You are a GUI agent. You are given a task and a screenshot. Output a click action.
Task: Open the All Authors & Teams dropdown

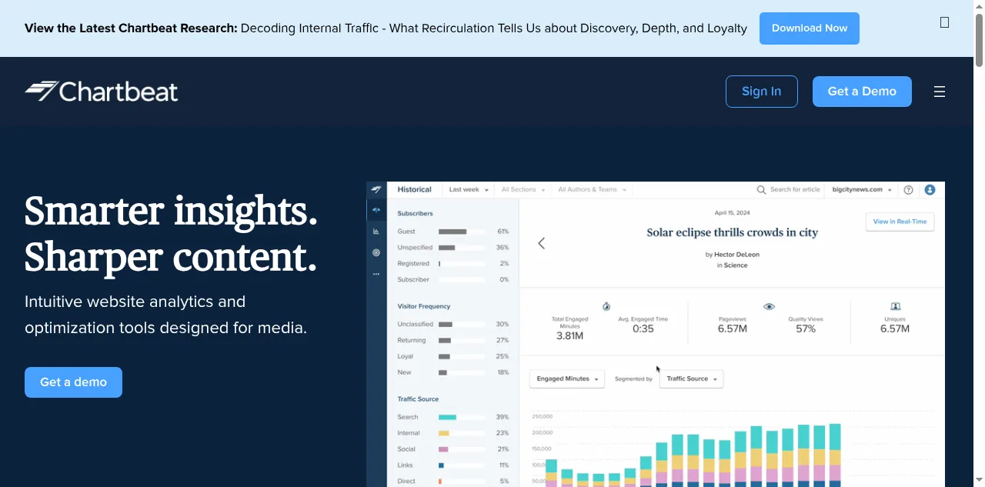[x=592, y=189]
